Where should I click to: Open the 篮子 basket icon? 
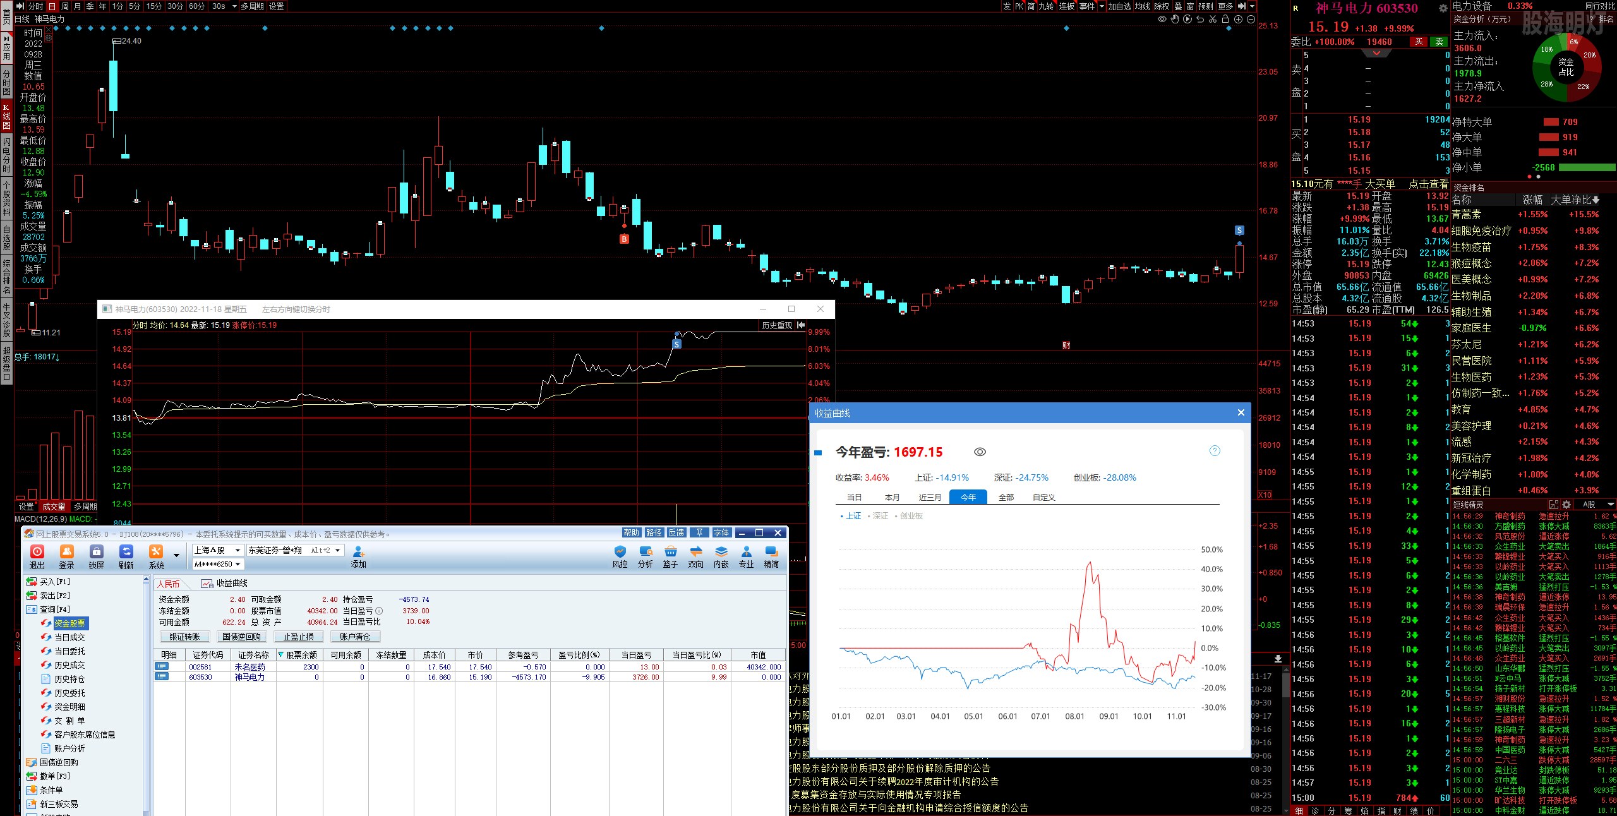point(670,556)
